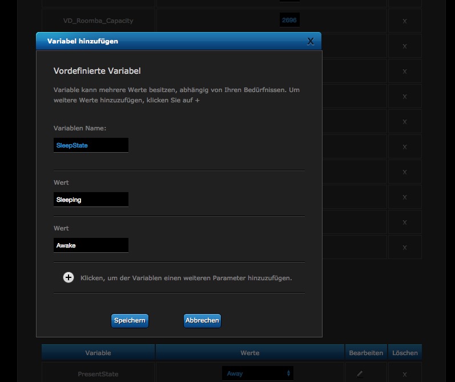Click the 'Klicken, um der Variablen' add parameter text
The image size is (455, 382).
coord(186,278)
